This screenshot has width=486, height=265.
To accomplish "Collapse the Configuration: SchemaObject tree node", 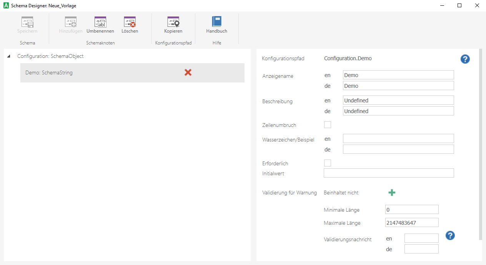I will click(8, 56).
